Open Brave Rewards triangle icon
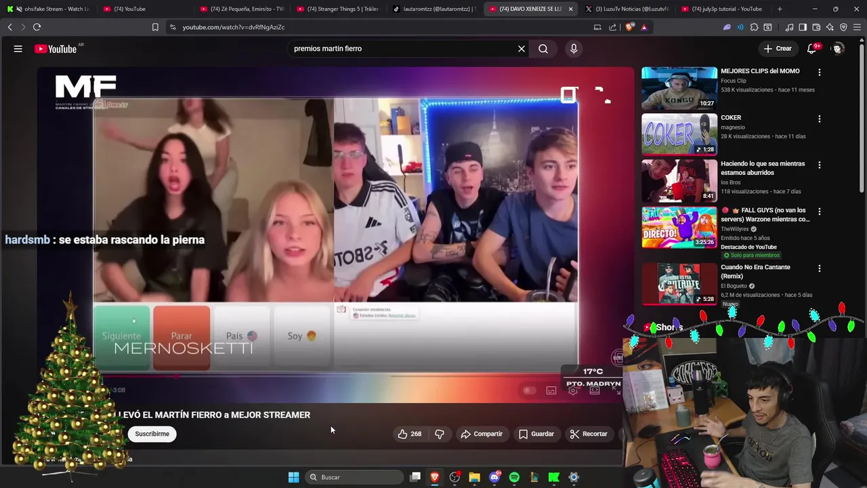Screen dimensions: 867x488 tap(644, 27)
